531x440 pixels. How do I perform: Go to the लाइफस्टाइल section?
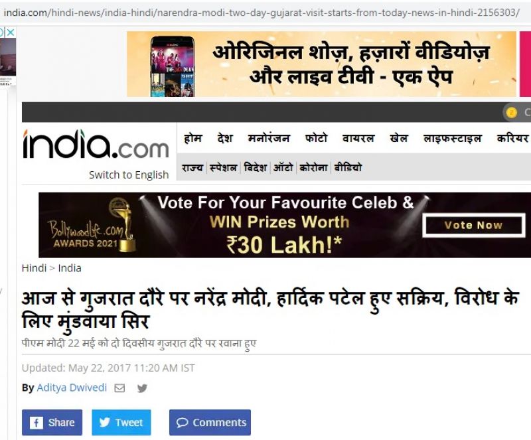(453, 139)
